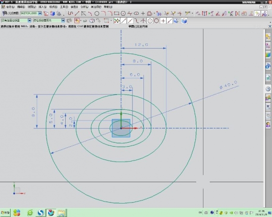This screenshot has width=272, height=217.
Task: Click the 3.0 horizontal dimension value
Action: (x=127, y=87)
